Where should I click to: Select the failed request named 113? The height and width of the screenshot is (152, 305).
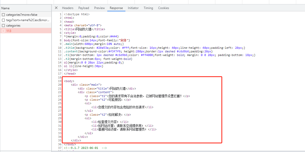pyautogui.click(x=9, y=31)
